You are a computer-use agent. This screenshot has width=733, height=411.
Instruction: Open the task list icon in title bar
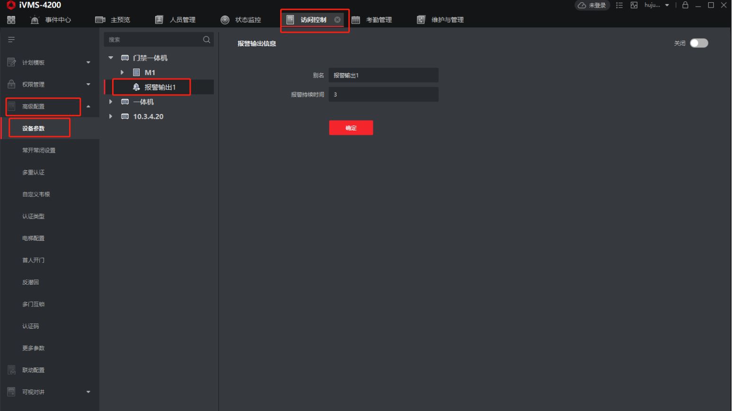tap(619, 5)
